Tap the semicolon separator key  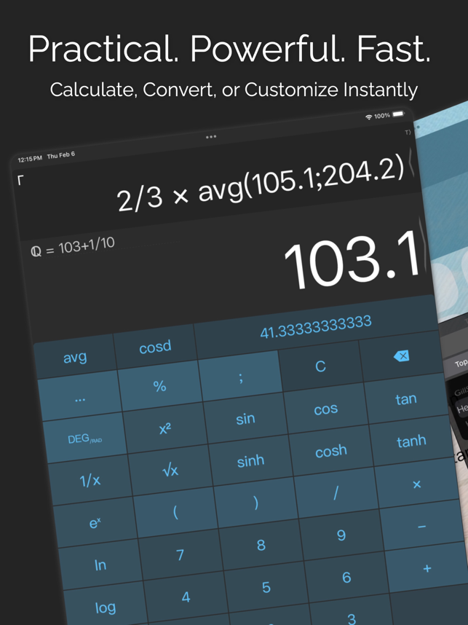[241, 377]
